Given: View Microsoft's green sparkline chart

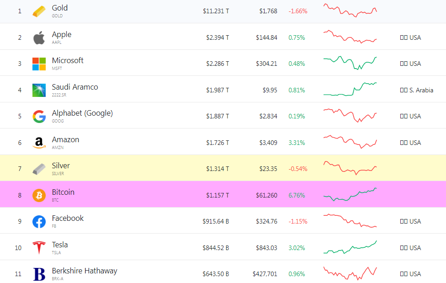Looking at the screenshot, I should (350, 63).
